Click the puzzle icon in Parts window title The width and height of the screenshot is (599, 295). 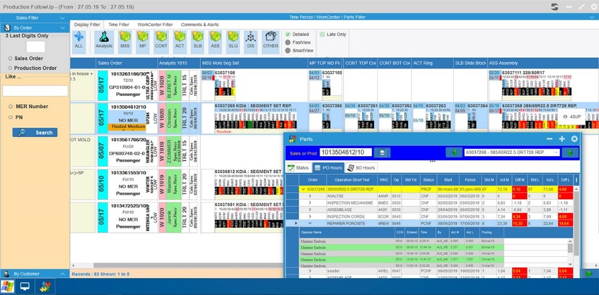click(x=293, y=139)
